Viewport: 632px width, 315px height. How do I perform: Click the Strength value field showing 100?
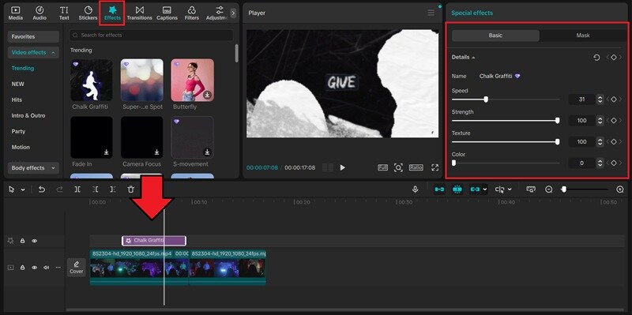click(x=581, y=121)
